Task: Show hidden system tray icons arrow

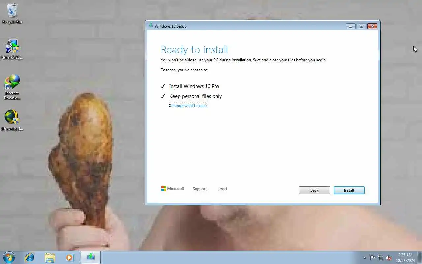Action: pos(365,258)
